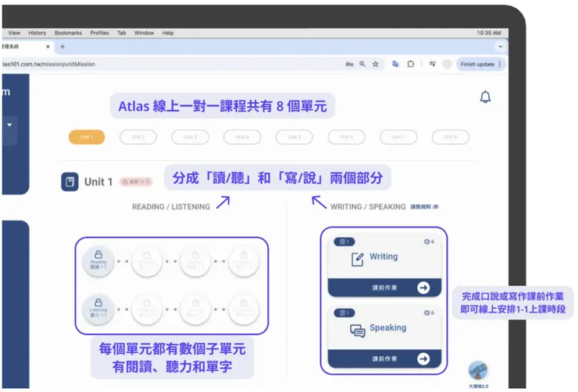Bookmark this page with the star icon
The image size is (578, 392).
pyautogui.click(x=375, y=64)
